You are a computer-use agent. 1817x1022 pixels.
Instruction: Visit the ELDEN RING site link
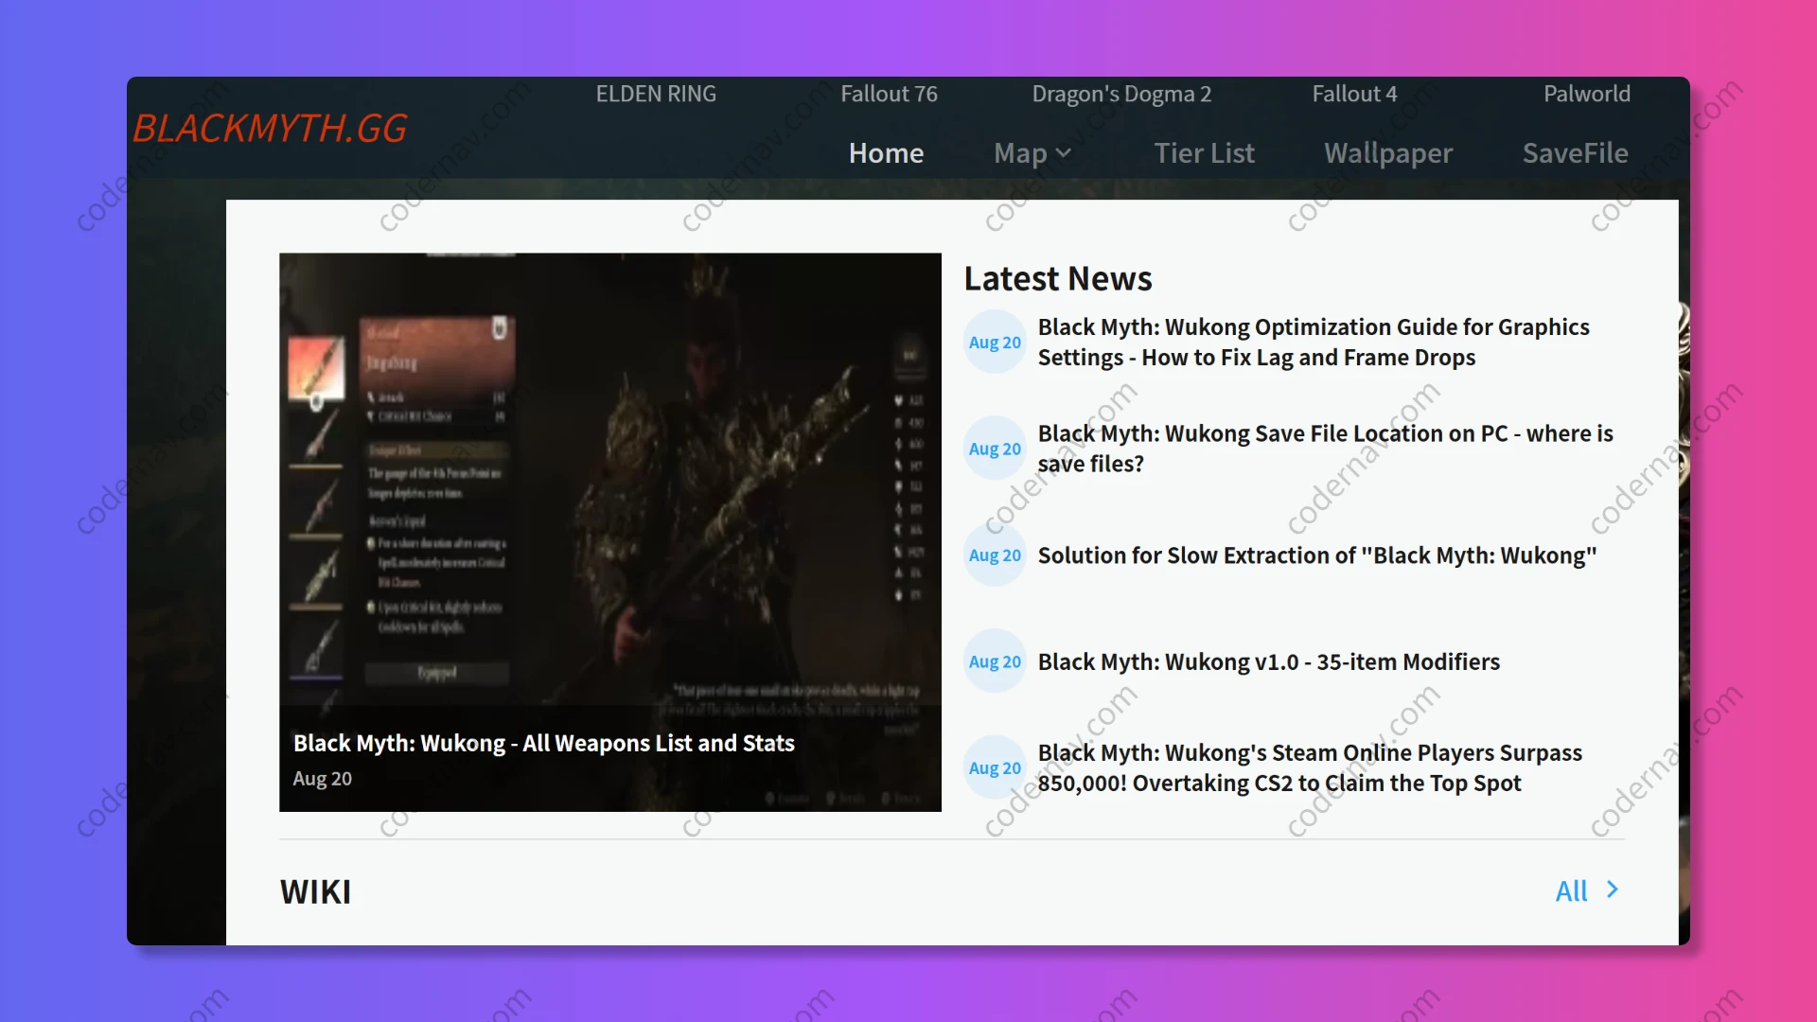point(656,94)
